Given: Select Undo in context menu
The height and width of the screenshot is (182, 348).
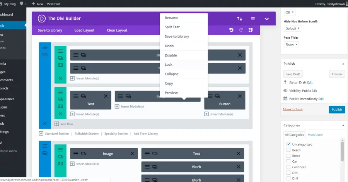Looking at the screenshot, I should 184,46.
